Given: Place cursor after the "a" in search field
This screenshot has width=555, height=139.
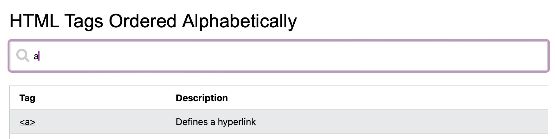Looking at the screenshot, I should 39,56.
